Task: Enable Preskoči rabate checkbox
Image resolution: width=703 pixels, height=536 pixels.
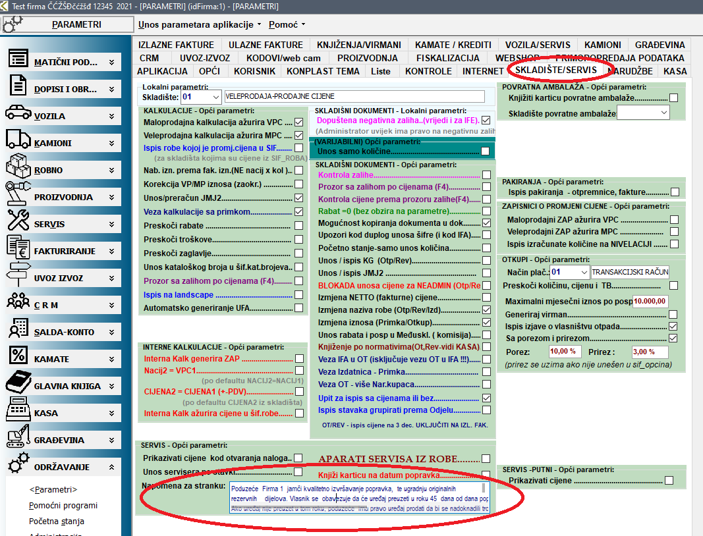Action: [299, 226]
